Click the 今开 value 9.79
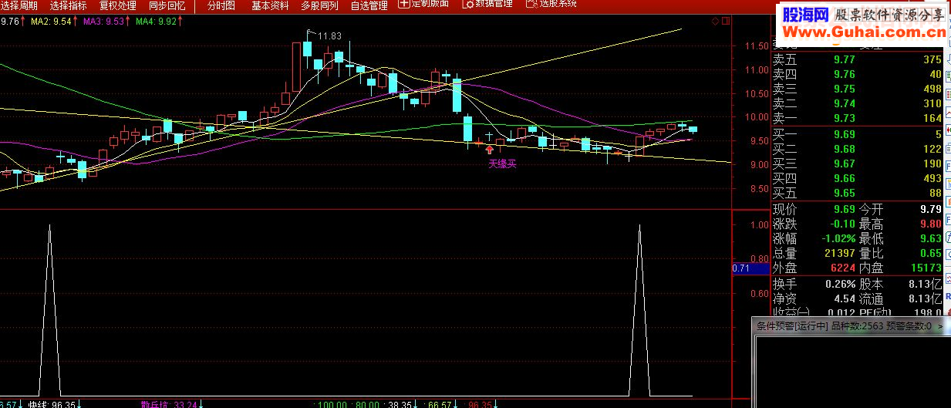The height and width of the screenshot is (408, 951). [930, 209]
